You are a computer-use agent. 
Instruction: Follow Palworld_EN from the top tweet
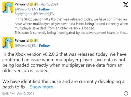point(44,9)
